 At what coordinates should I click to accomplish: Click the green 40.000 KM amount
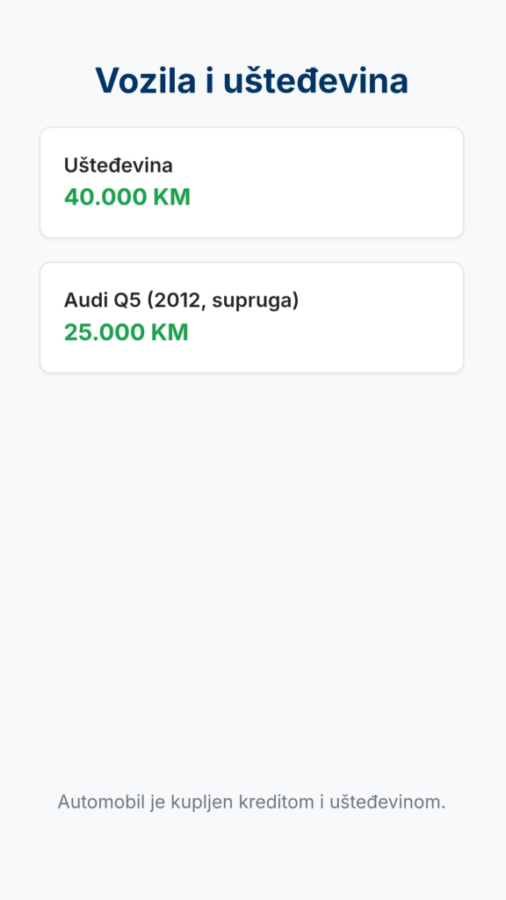click(126, 197)
